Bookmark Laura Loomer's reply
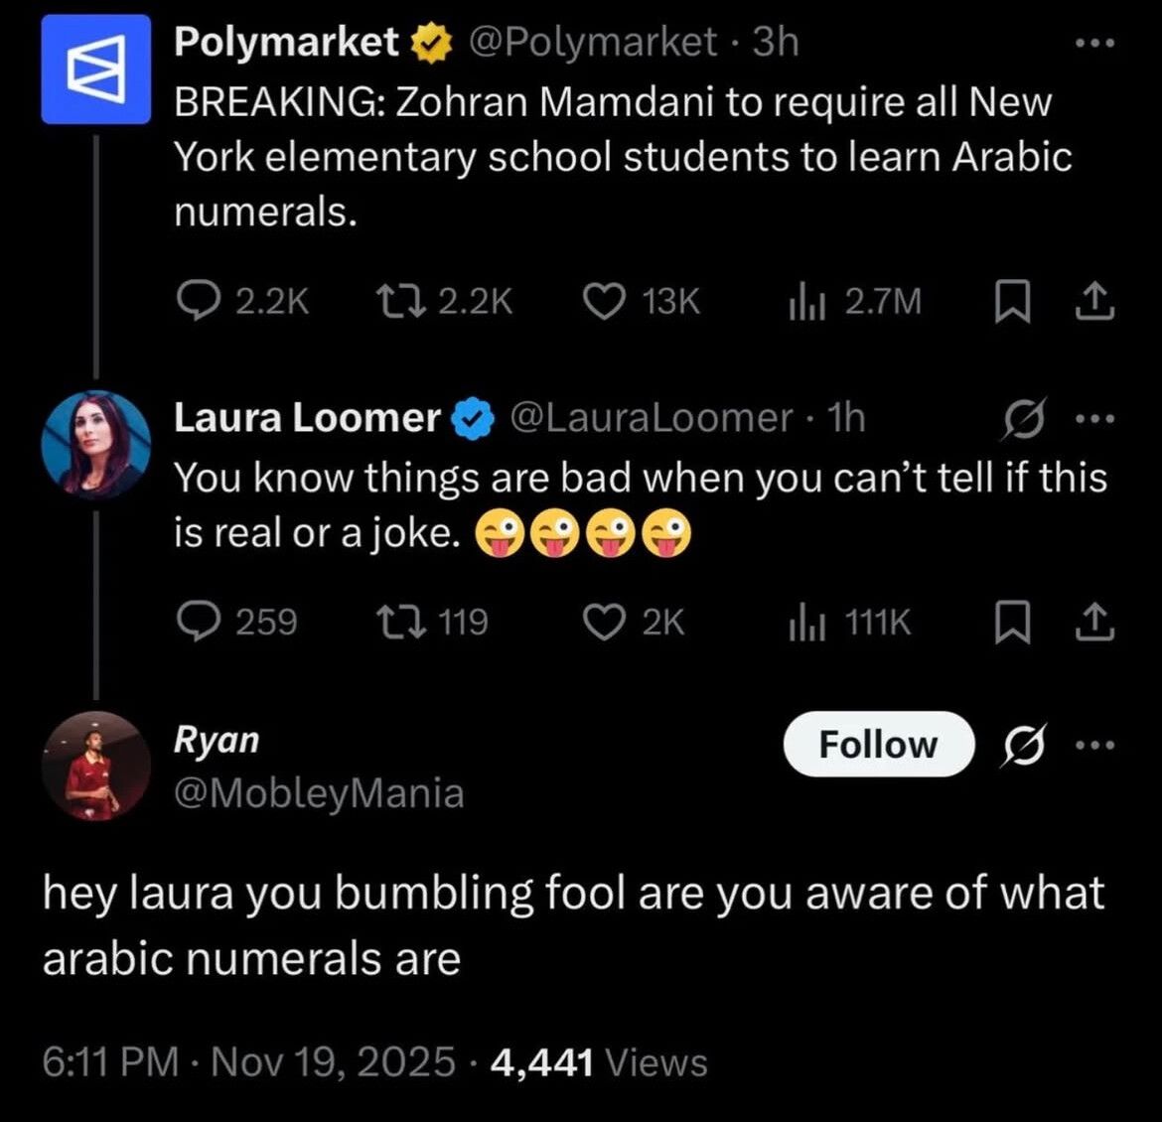Screen dimensions: 1162x1122 1013,622
